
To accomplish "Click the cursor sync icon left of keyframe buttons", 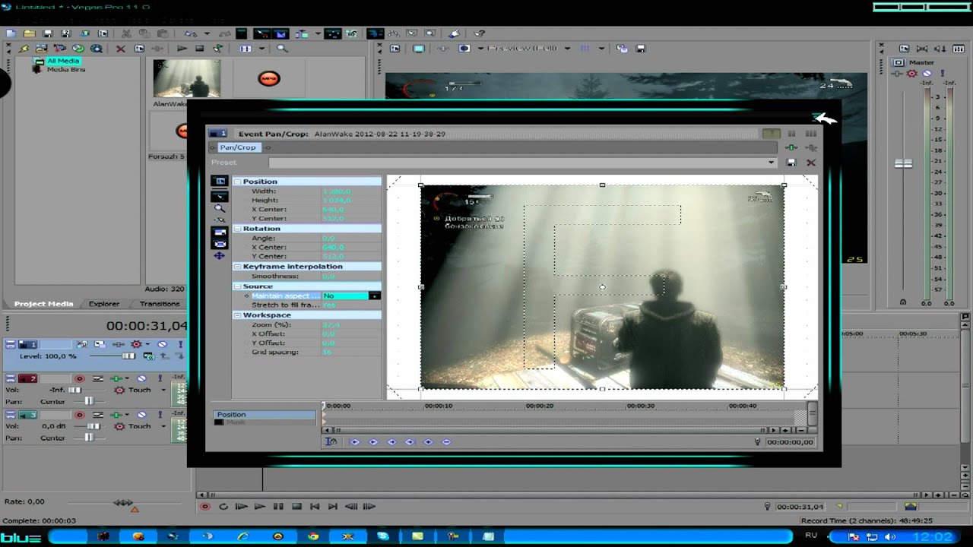I will (x=331, y=442).
